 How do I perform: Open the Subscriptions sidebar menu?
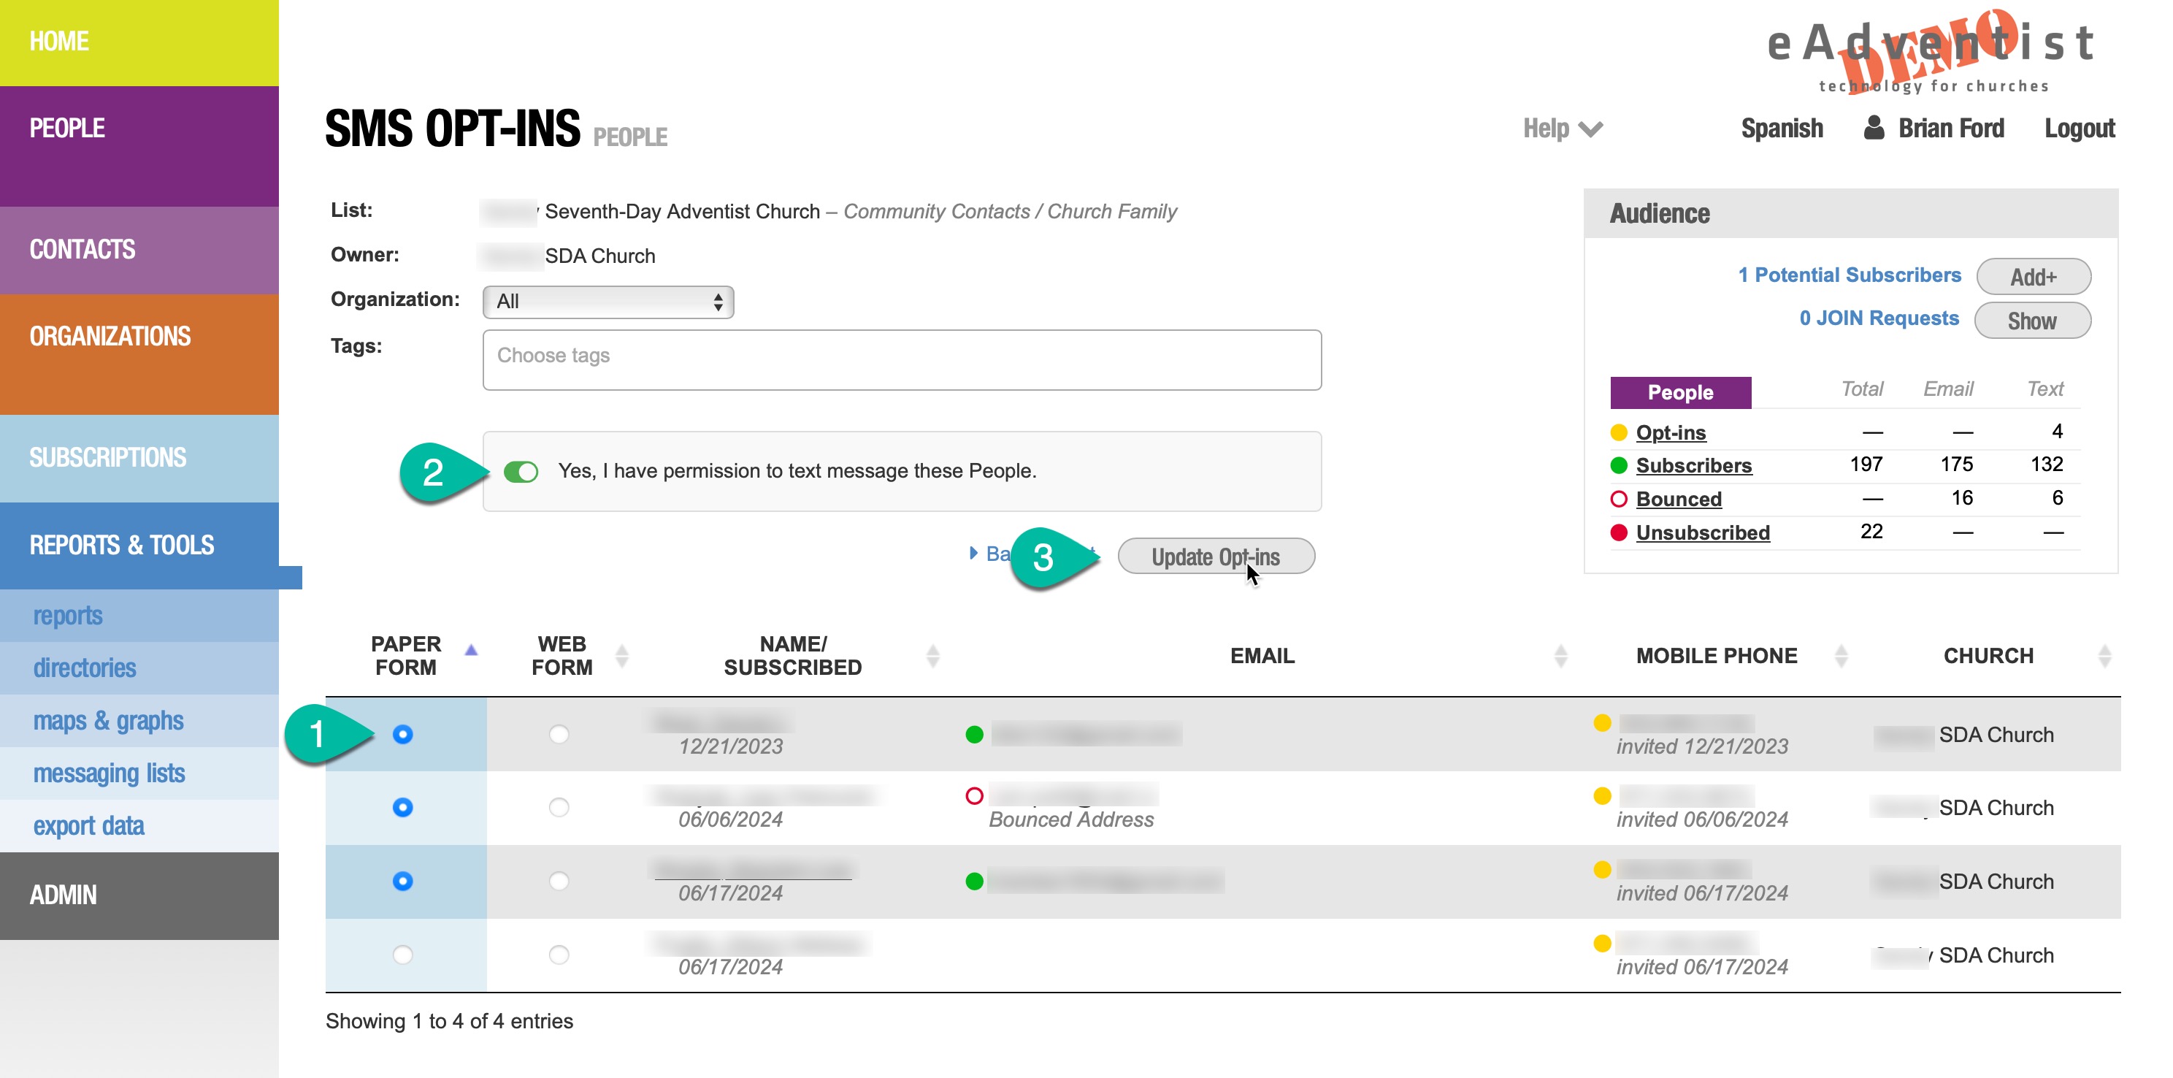[108, 457]
